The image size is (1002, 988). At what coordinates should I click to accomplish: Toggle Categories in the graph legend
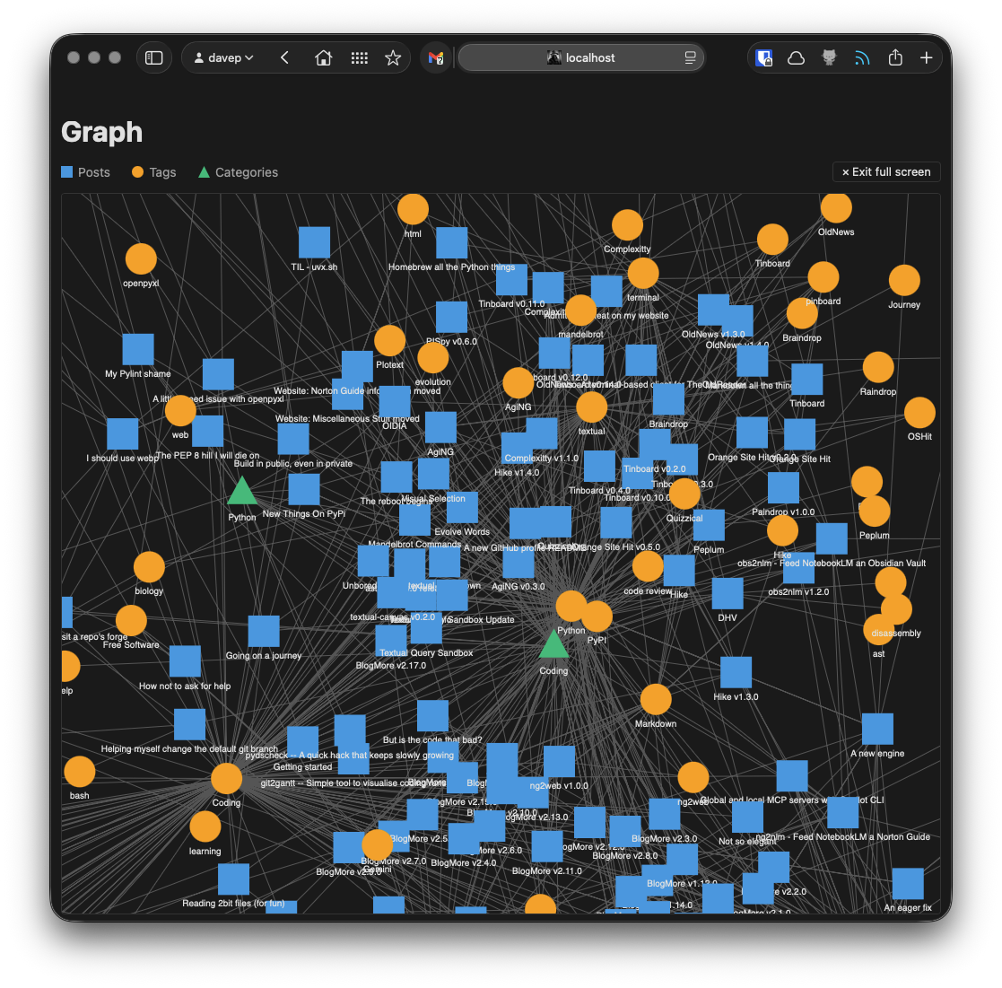pyautogui.click(x=238, y=172)
